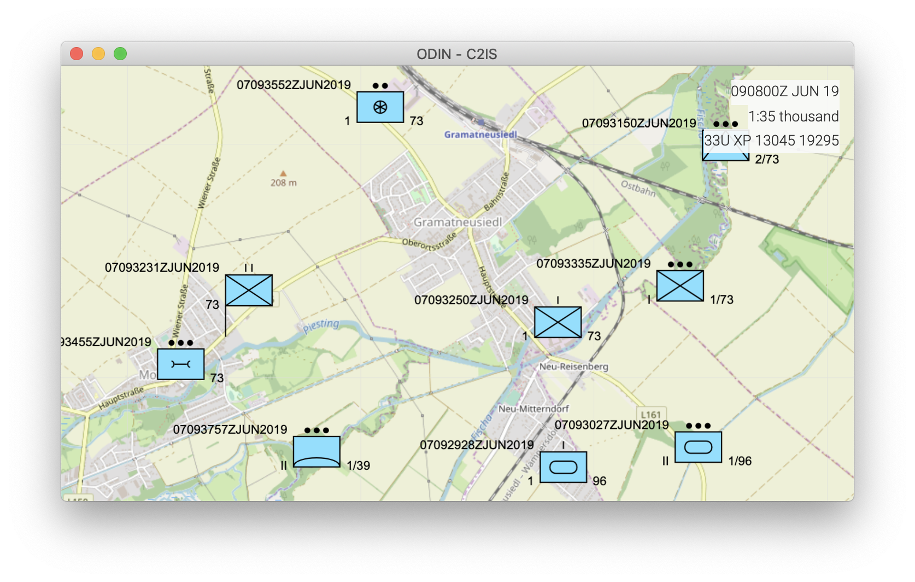Select the engineer battalion 1/39 symbol
The image size is (915, 582).
point(317,450)
